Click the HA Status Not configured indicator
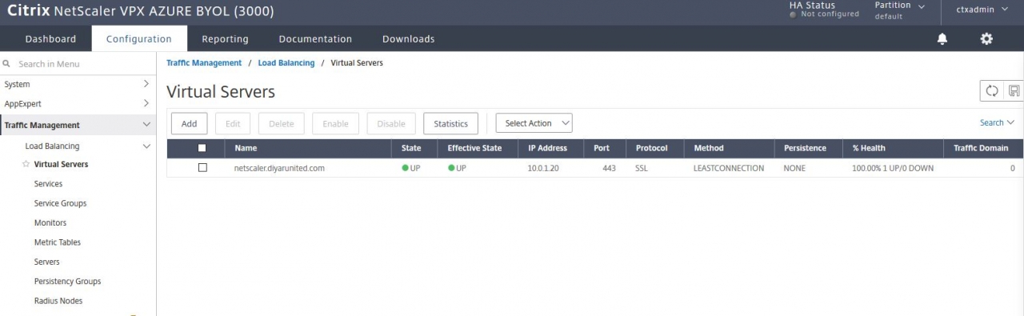Viewport: 1024px width, 316px height. pos(824,10)
